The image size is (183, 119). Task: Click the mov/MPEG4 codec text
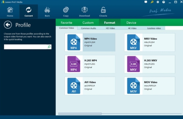tap(150, 86)
